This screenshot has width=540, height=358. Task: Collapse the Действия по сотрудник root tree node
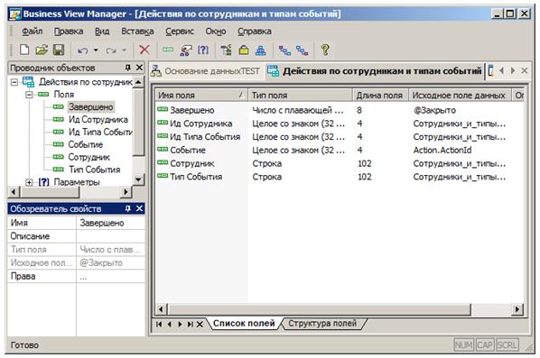(14, 82)
